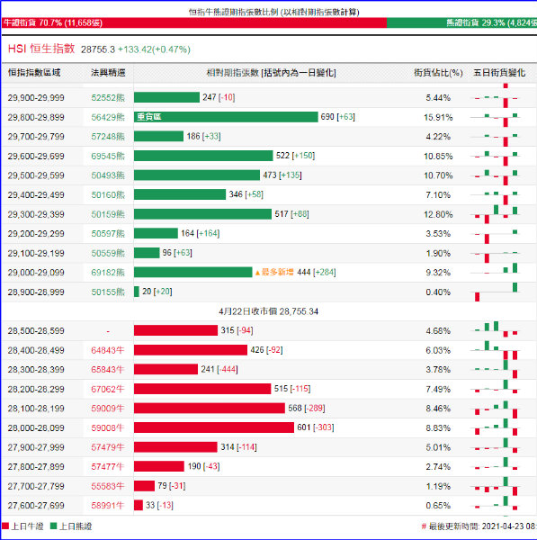
Task: Click the green 重貨區 bar for 29,800-29,899
Action: point(226,117)
